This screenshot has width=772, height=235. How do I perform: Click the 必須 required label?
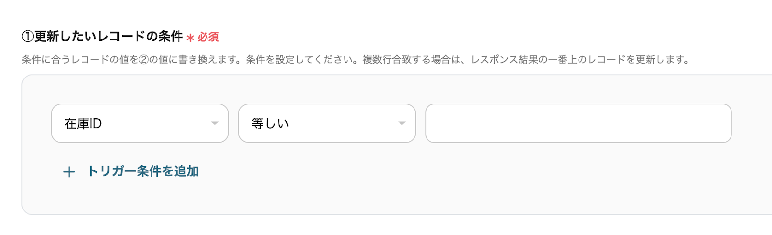pyautogui.click(x=208, y=37)
